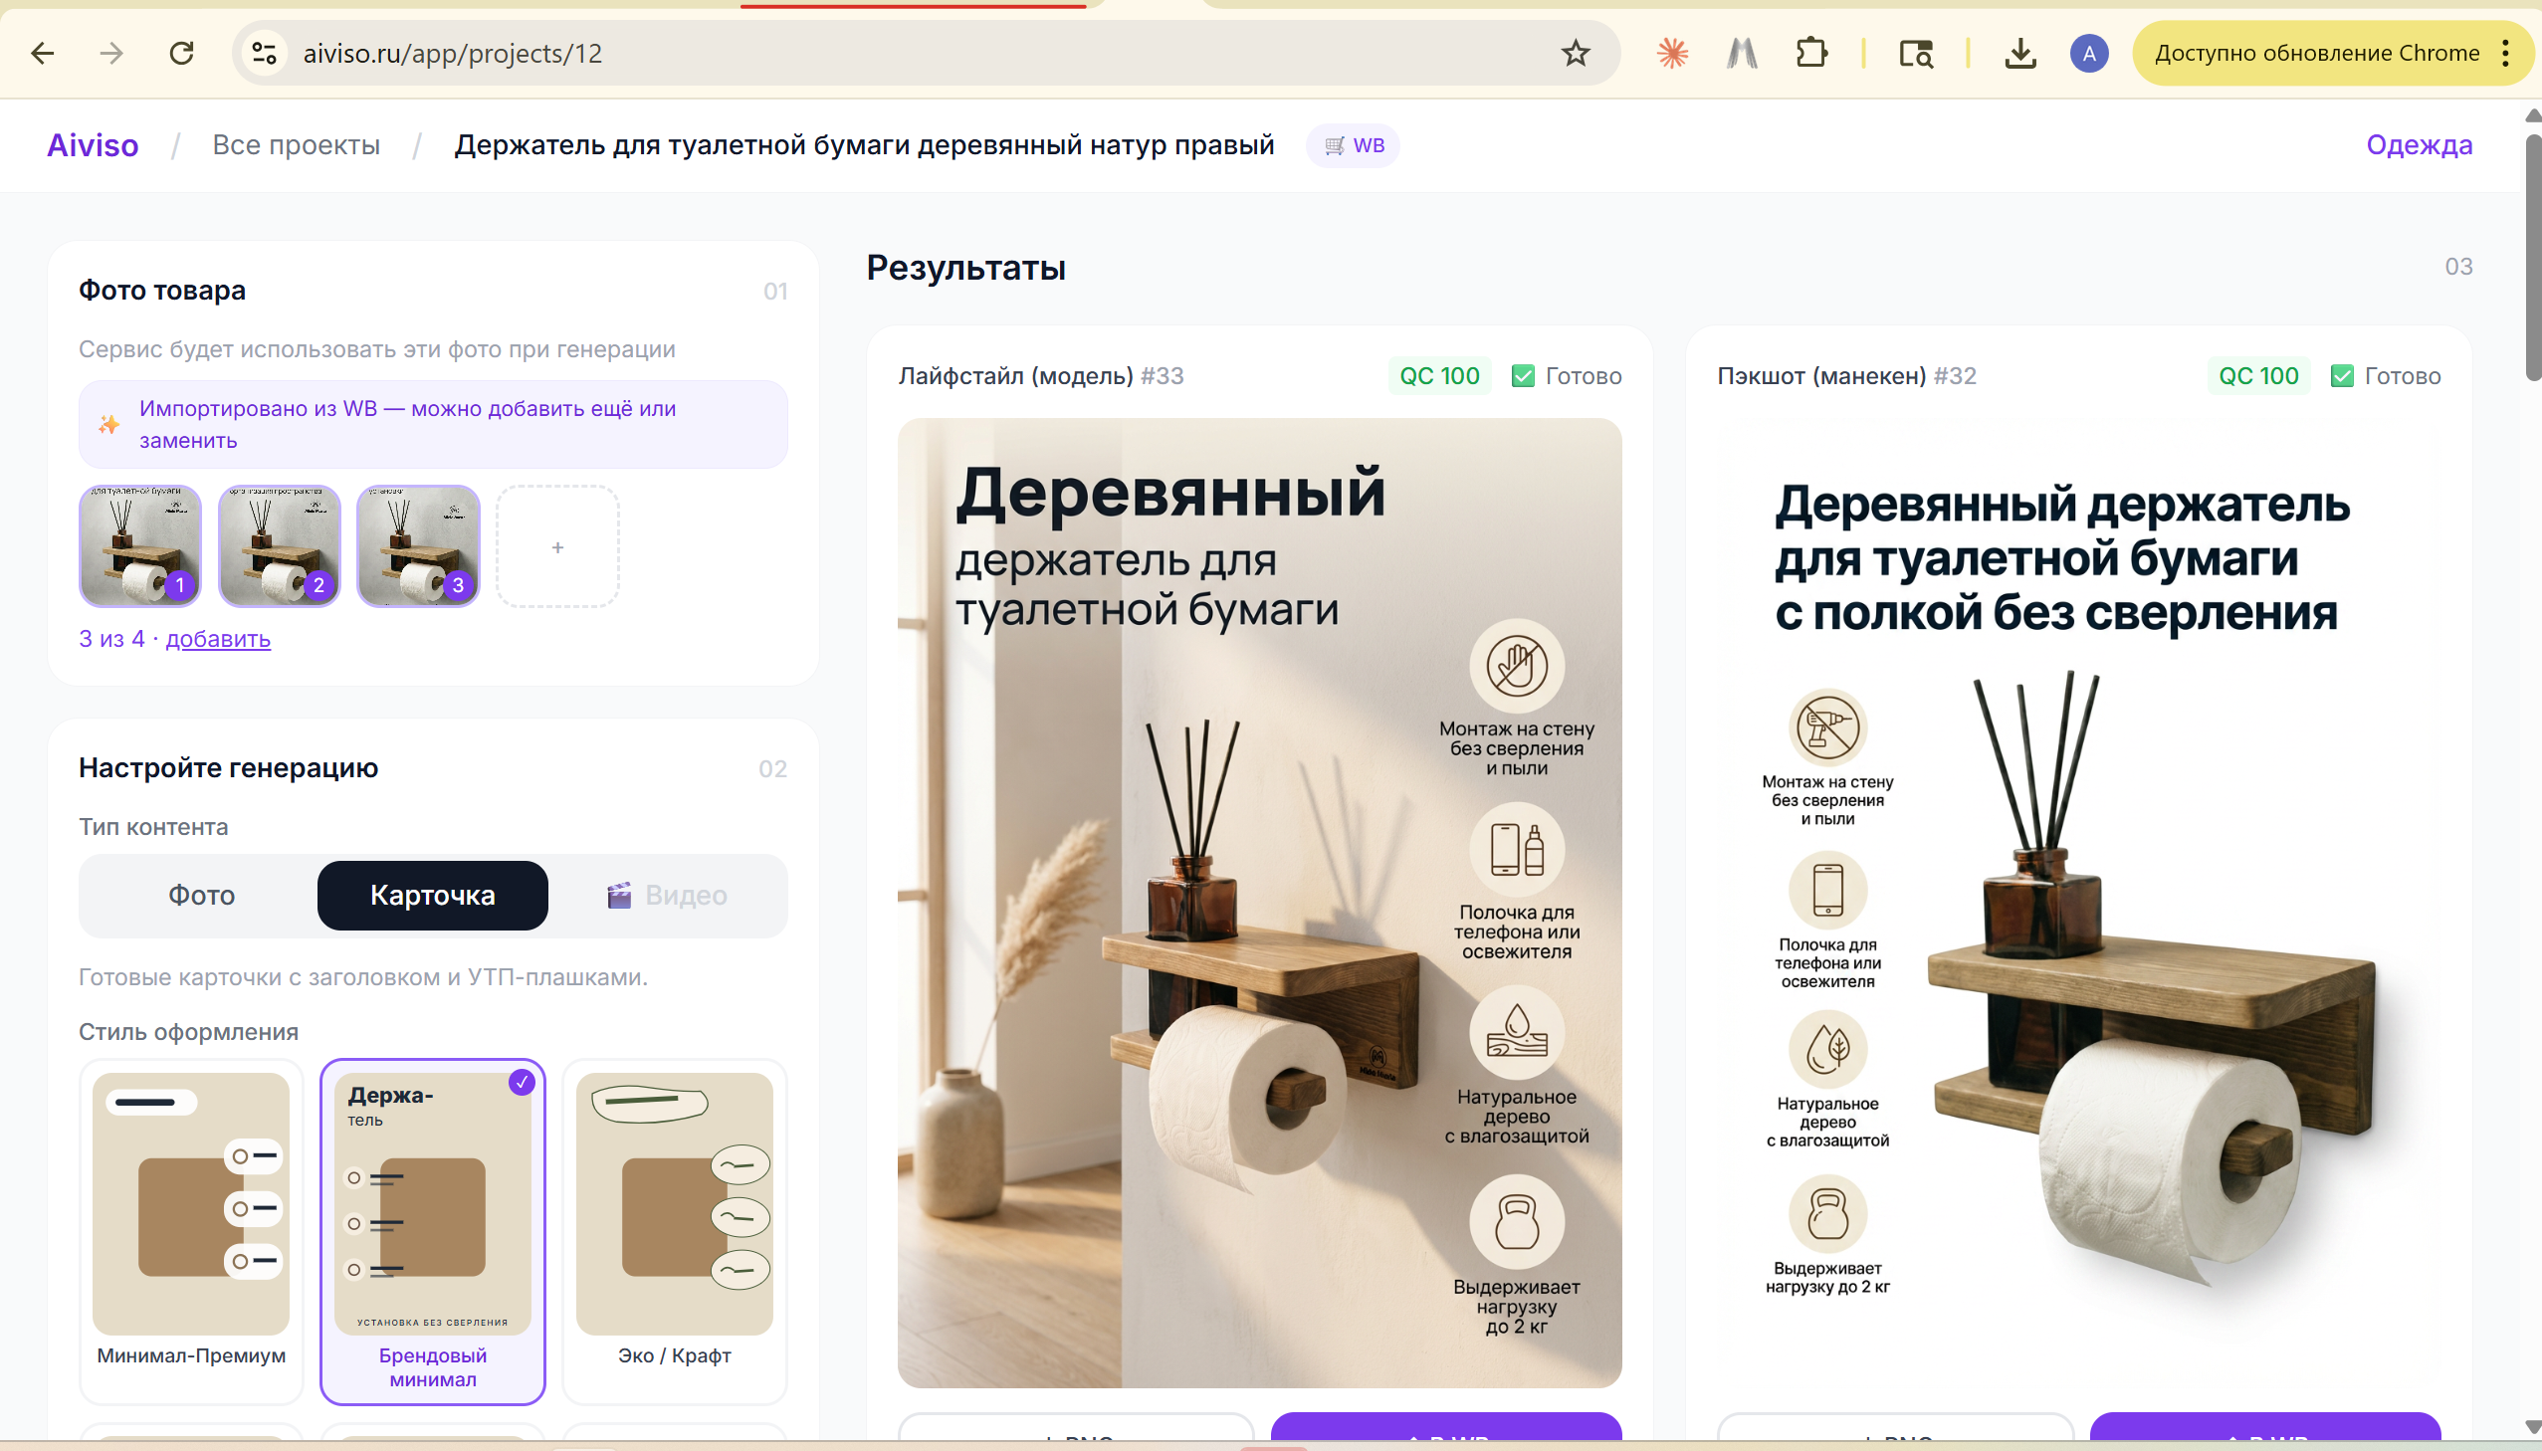This screenshot has width=2542, height=1451.
Task: Switch content type to Карточка
Action: click(433, 895)
